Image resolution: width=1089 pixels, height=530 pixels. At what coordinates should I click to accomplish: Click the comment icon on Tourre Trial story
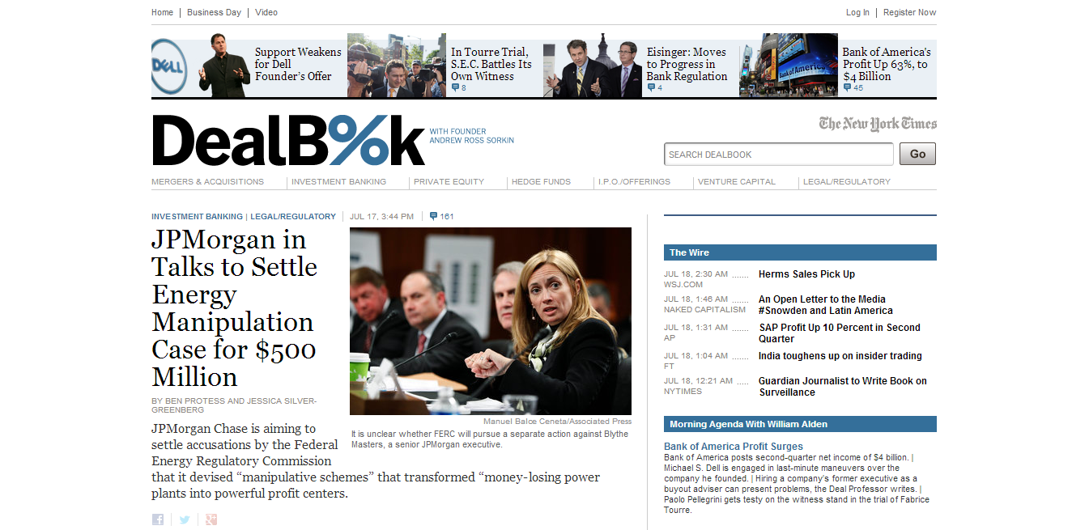456,87
